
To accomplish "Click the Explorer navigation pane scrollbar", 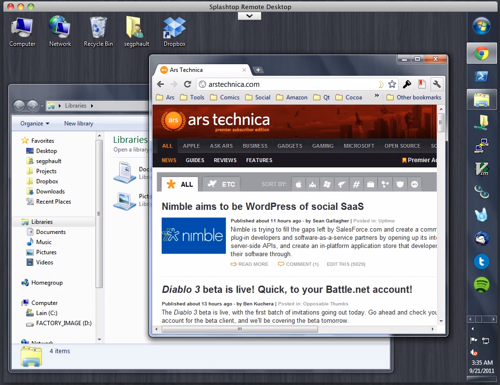I will pyautogui.click(x=99, y=214).
